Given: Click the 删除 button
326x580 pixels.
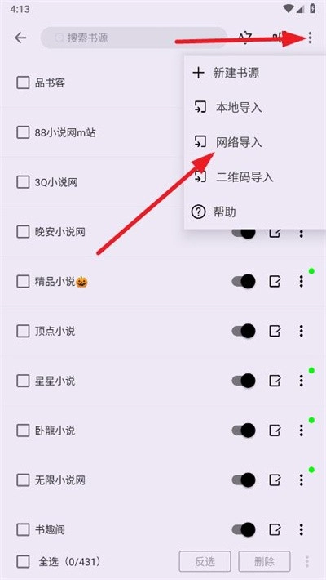Looking at the screenshot, I should point(264,561).
